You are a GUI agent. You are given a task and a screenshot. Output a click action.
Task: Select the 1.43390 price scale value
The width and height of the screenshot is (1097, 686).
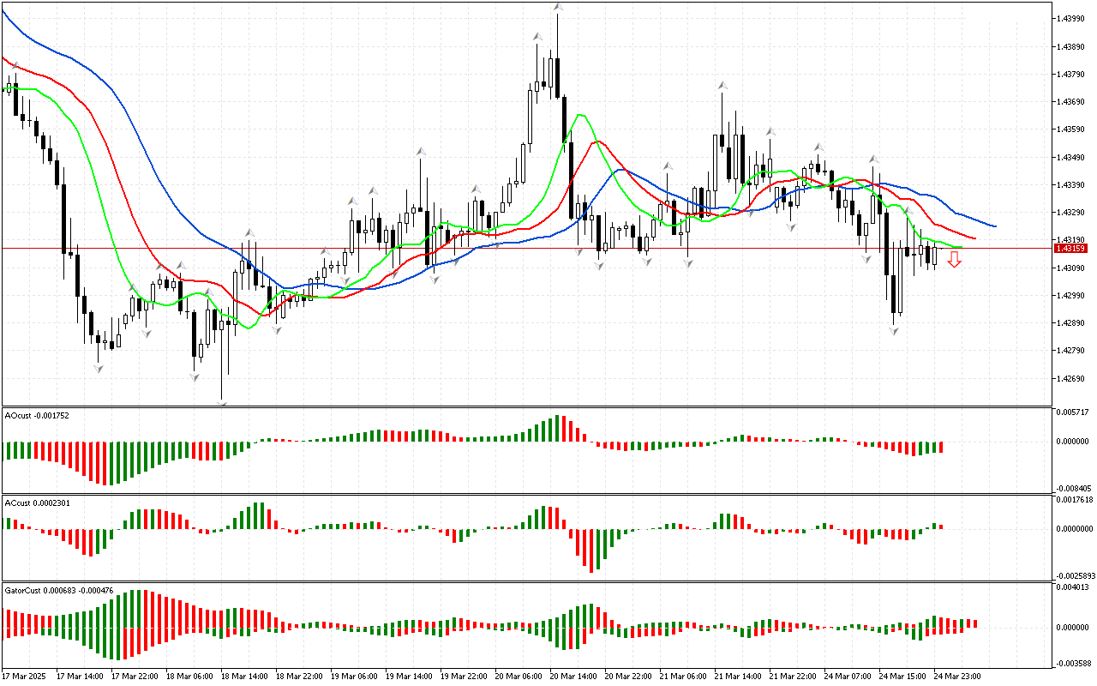pos(1072,185)
